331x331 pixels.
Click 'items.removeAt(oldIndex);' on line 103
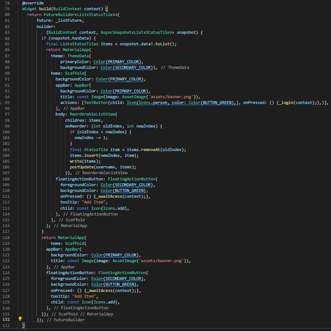(x=156, y=150)
